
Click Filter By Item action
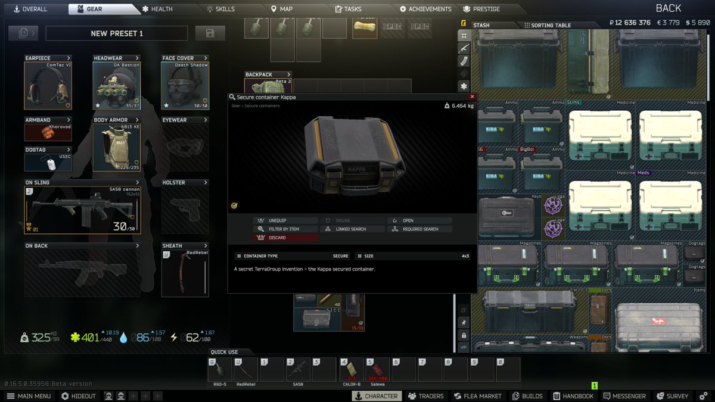[285, 229]
